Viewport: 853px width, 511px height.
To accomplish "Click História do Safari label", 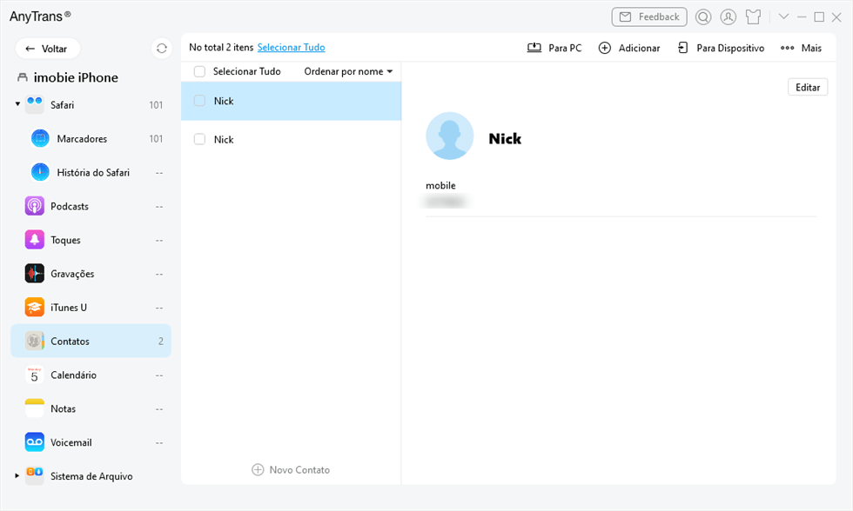I will pyautogui.click(x=93, y=173).
